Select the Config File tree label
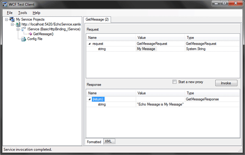Image resolution: width=245 pixels, height=155 pixels. point(35,39)
